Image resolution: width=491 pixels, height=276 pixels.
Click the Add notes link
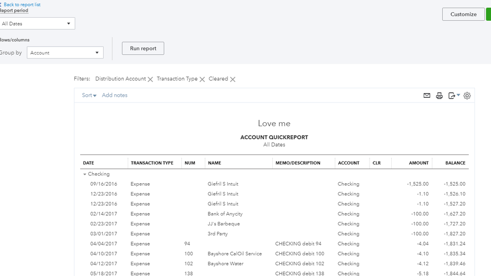click(115, 95)
